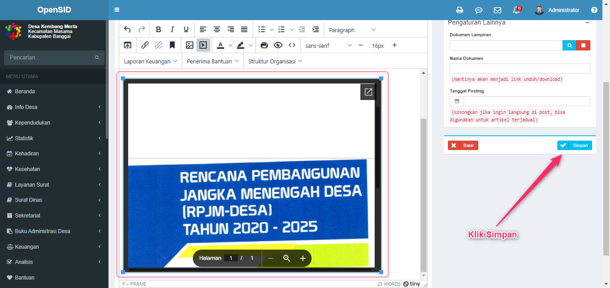This screenshot has width=610, height=288.
Task: Expand the Statistik menu
Action: pos(54,138)
